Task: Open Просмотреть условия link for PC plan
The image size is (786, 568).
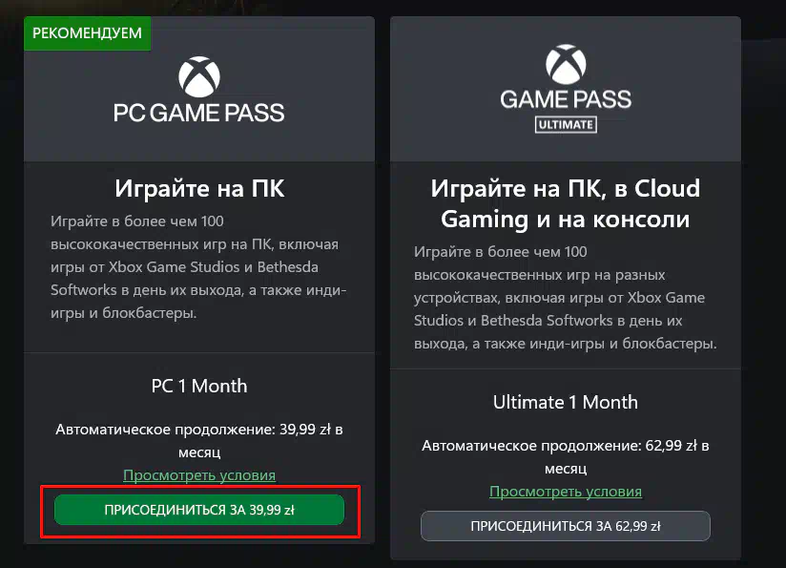Action: 199,474
